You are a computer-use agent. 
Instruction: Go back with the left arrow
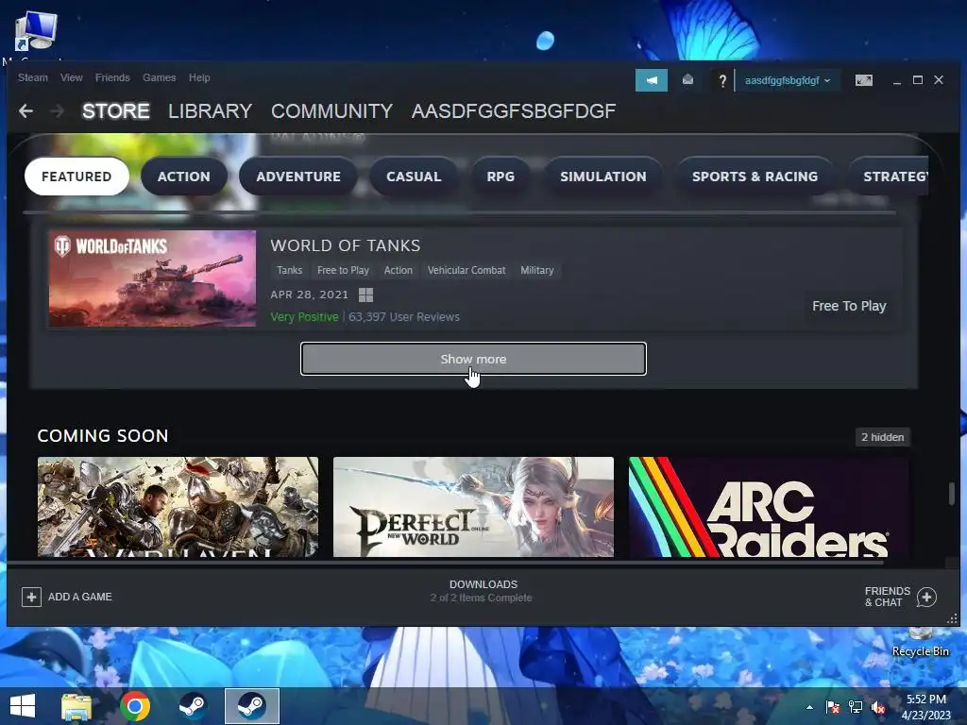pyautogui.click(x=25, y=111)
